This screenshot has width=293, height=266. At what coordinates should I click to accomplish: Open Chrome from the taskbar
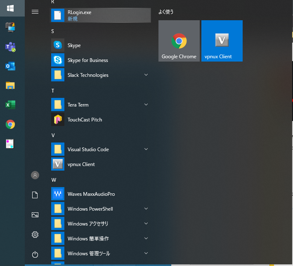[10, 124]
